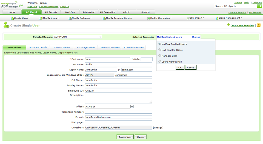
Task: Open the yellow help question mark icon
Action: tap(259, 25)
